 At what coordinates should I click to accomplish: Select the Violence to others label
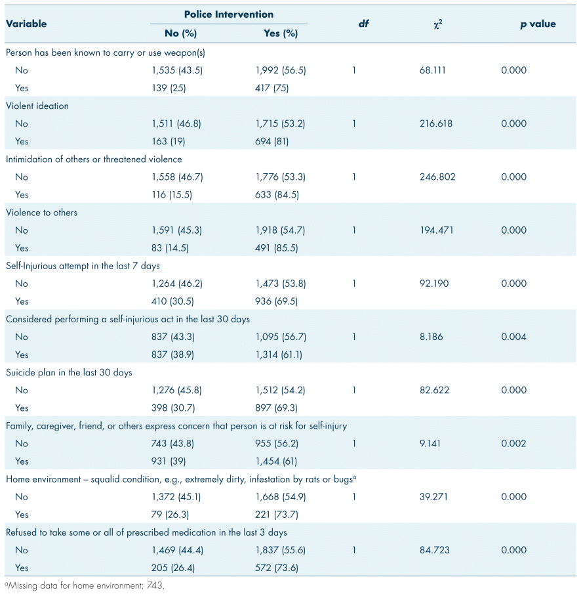[x=41, y=213]
